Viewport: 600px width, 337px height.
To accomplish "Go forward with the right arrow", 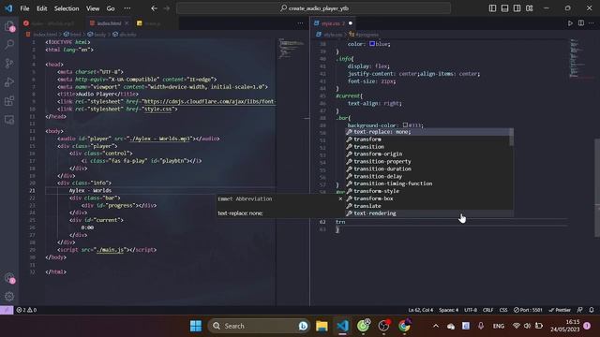I will tap(167, 8).
